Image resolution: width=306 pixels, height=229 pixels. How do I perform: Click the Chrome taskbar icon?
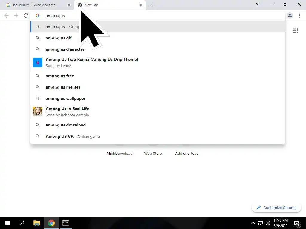51,223
